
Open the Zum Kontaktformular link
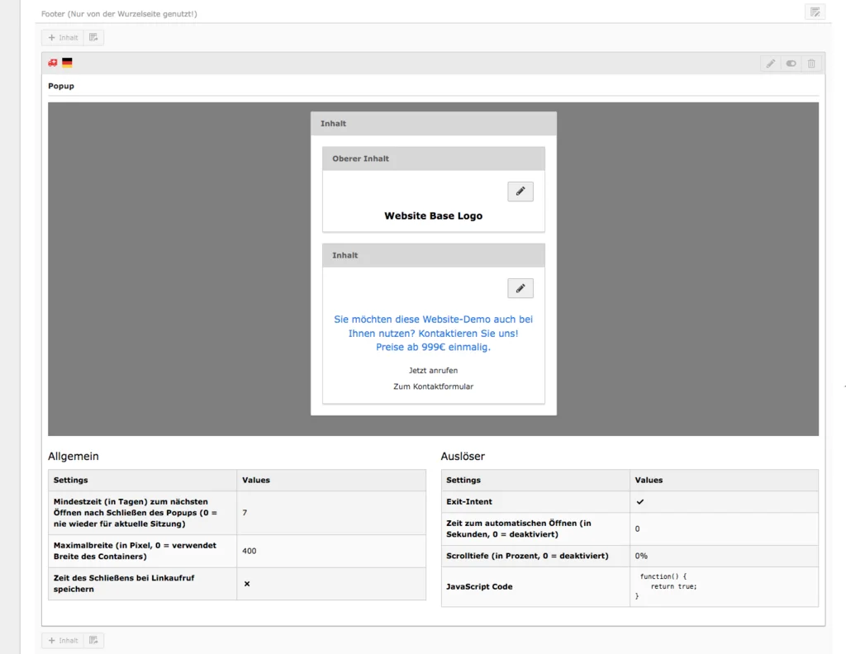coord(433,386)
